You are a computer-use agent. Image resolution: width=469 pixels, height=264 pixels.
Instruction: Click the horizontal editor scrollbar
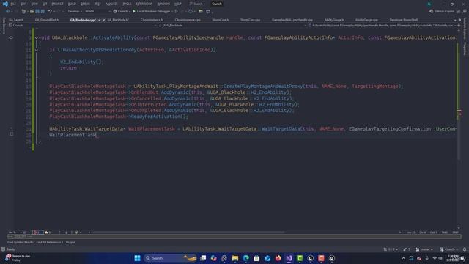pyautogui.click(x=188, y=232)
